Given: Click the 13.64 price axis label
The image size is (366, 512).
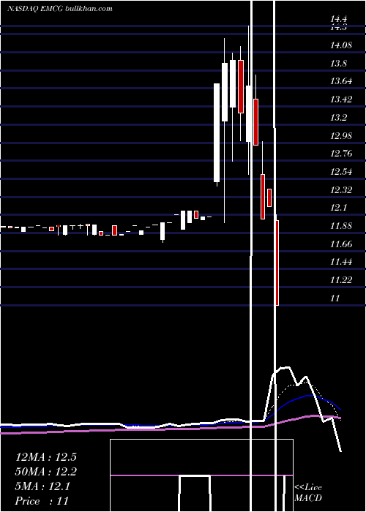Looking at the screenshot, I should 341,81.
